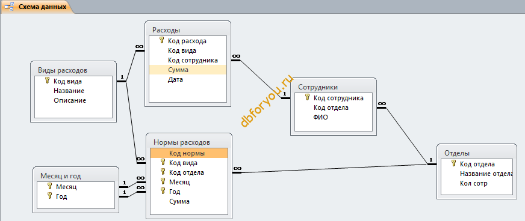Select ФИО field in Сотрудники

[334, 118]
